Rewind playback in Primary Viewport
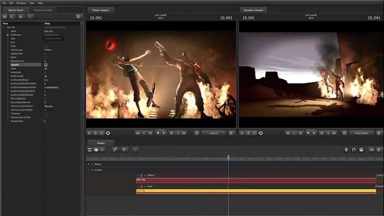The image size is (384, 216). coord(137,133)
